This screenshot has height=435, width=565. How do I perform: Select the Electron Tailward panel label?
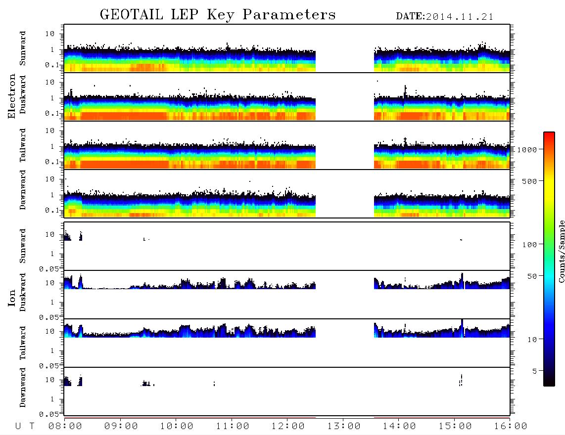tap(23, 145)
